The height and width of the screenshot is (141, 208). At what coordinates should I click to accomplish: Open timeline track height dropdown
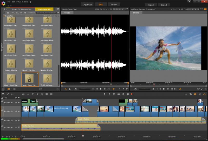click(12, 94)
